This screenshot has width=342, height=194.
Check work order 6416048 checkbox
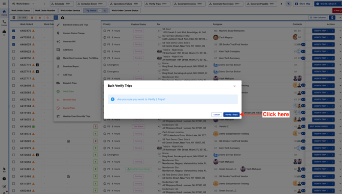coord(13,127)
